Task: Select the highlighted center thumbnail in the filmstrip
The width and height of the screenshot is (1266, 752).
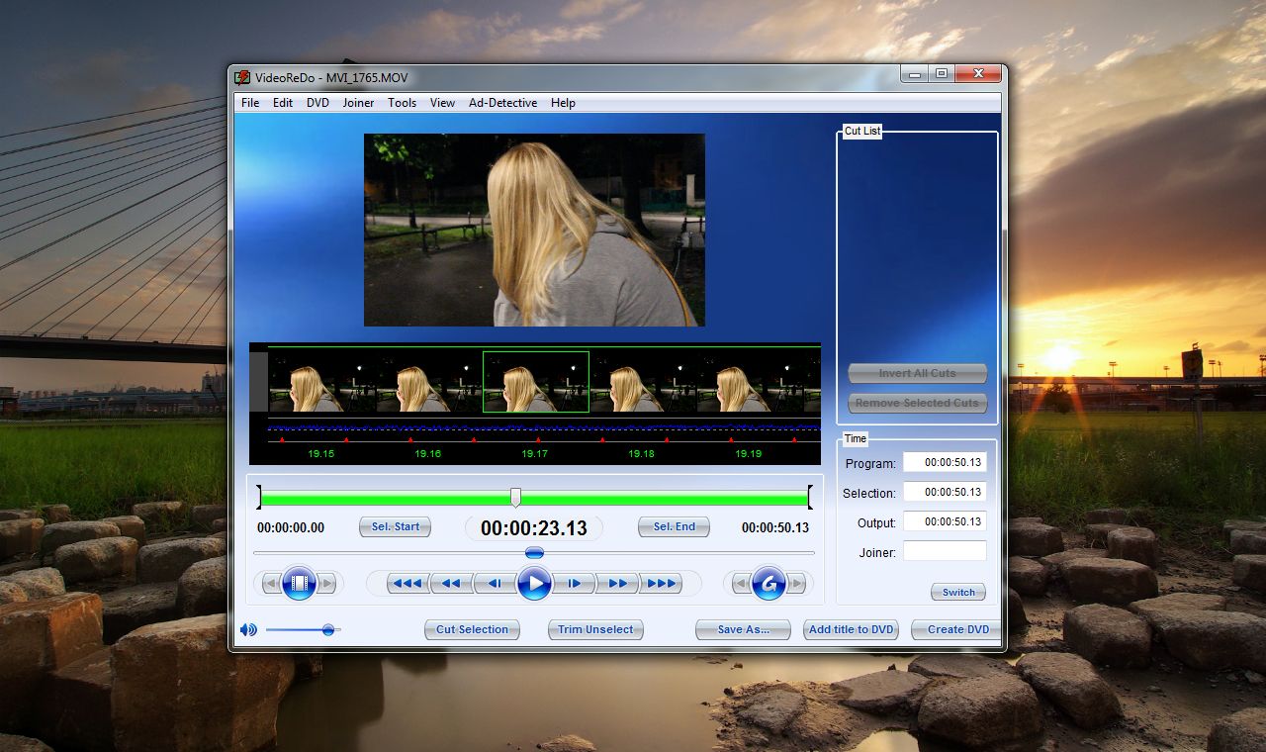Action: (536, 380)
